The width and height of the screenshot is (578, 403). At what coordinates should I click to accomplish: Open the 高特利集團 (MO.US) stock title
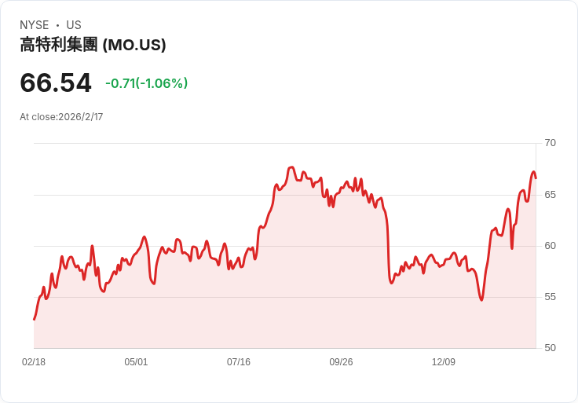[93, 46]
